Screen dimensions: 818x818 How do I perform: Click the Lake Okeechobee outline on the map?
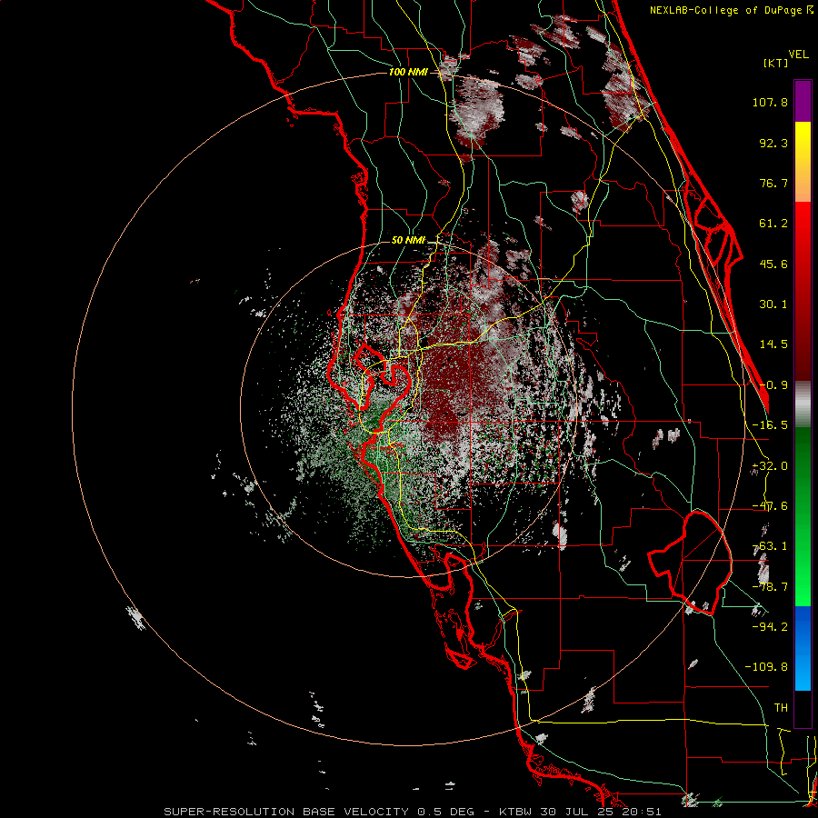coord(690,563)
